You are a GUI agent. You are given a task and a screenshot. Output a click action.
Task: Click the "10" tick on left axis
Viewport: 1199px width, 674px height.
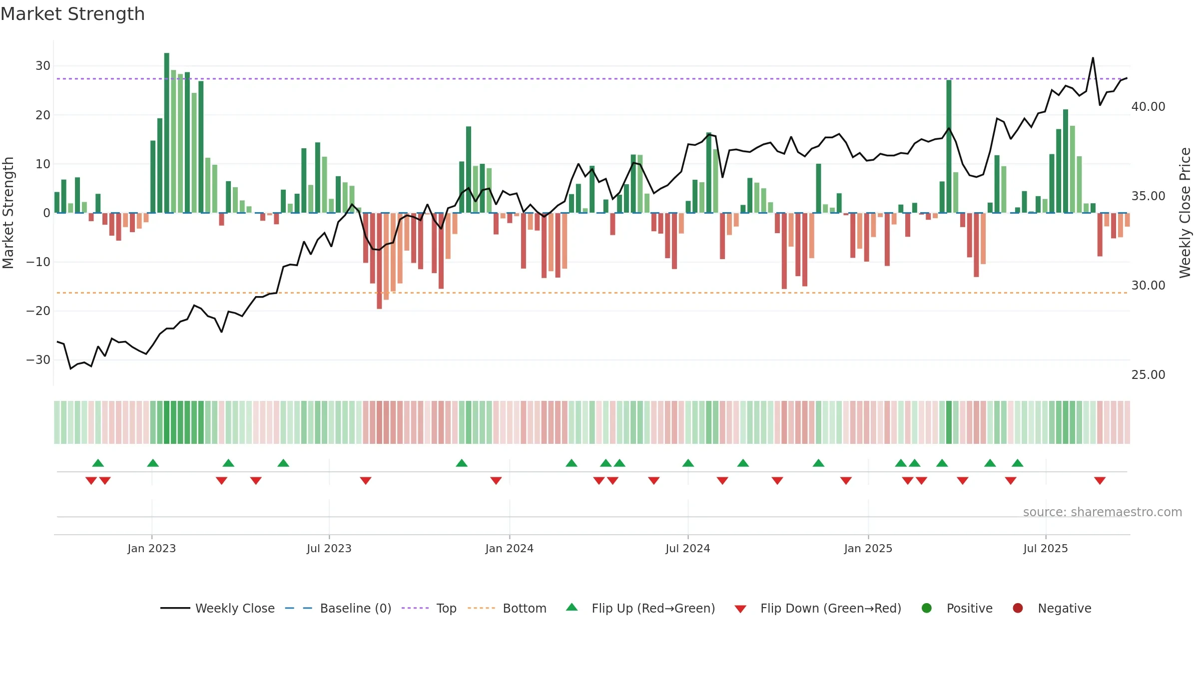[43, 164]
